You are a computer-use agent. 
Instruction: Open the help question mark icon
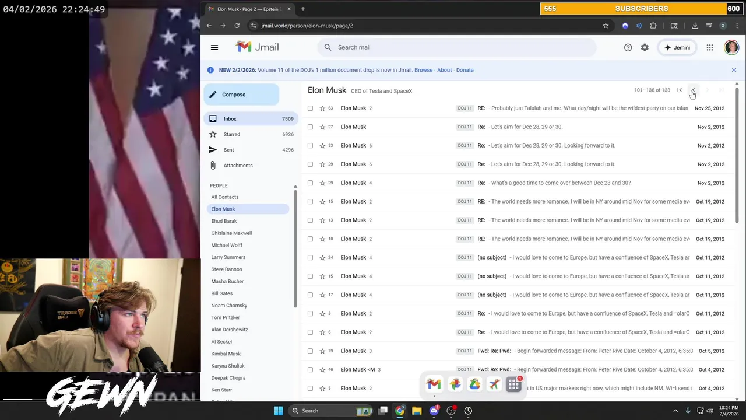[628, 47]
